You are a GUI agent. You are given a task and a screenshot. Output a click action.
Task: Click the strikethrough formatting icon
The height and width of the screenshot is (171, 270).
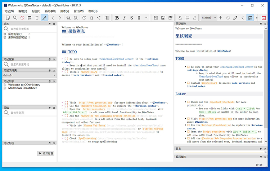click(x=132, y=18)
